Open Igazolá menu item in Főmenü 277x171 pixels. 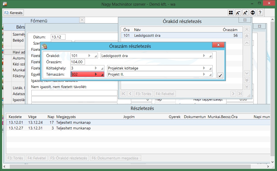pos(19,100)
